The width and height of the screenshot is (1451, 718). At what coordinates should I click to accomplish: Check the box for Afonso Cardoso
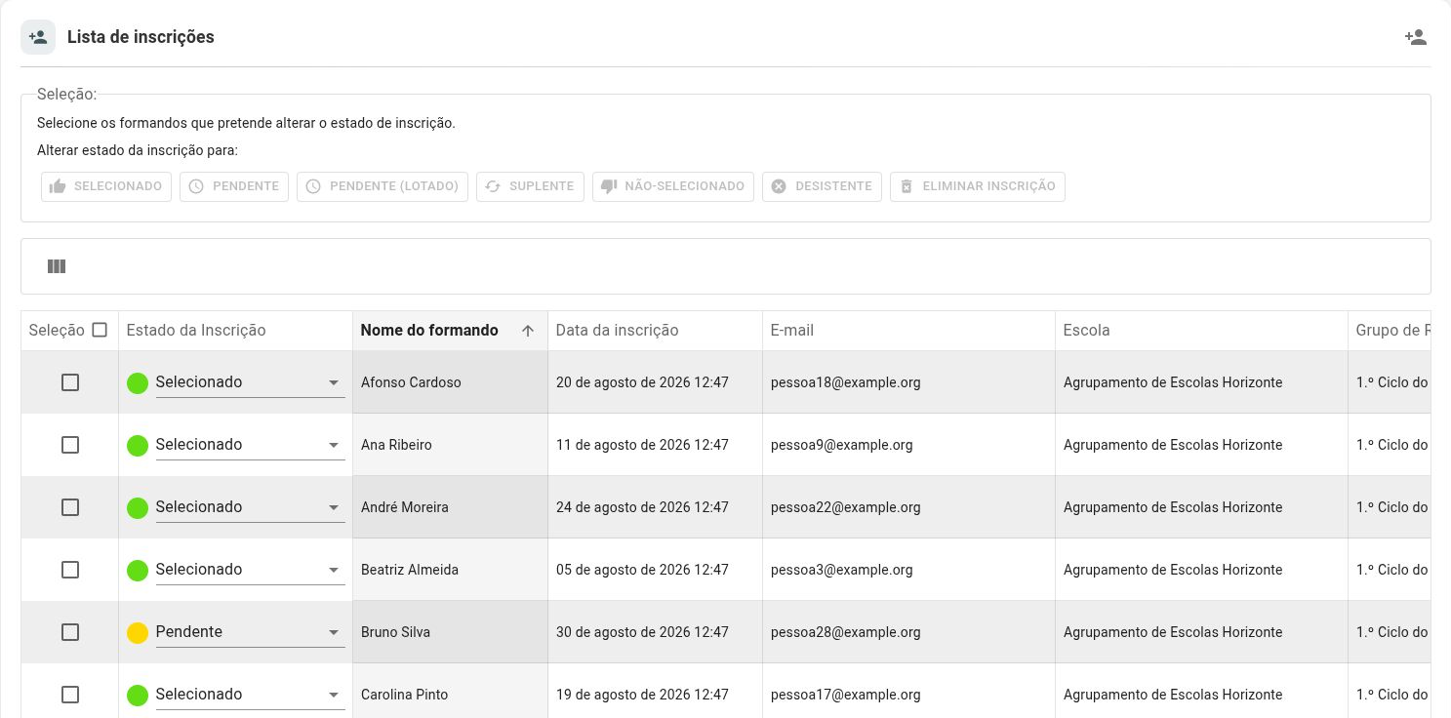click(x=70, y=382)
